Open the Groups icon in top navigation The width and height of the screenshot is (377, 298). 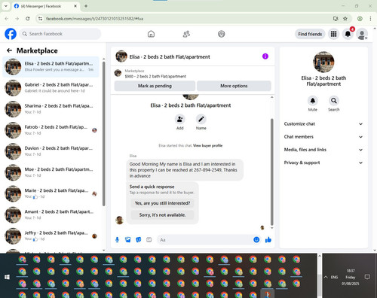pos(222,34)
